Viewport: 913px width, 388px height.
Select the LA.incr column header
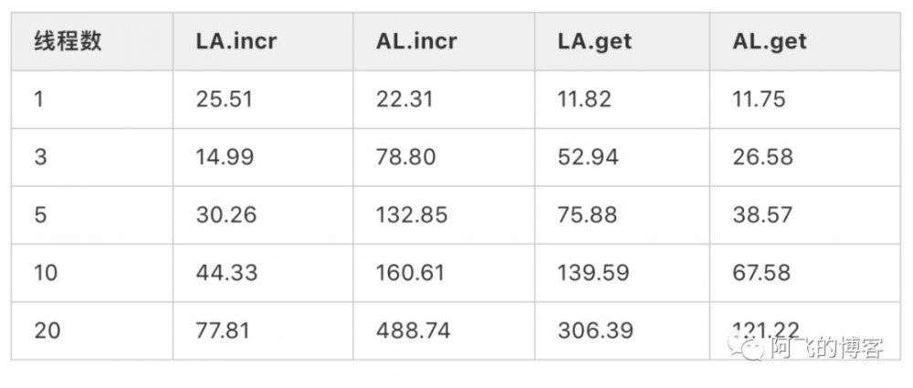[233, 42]
